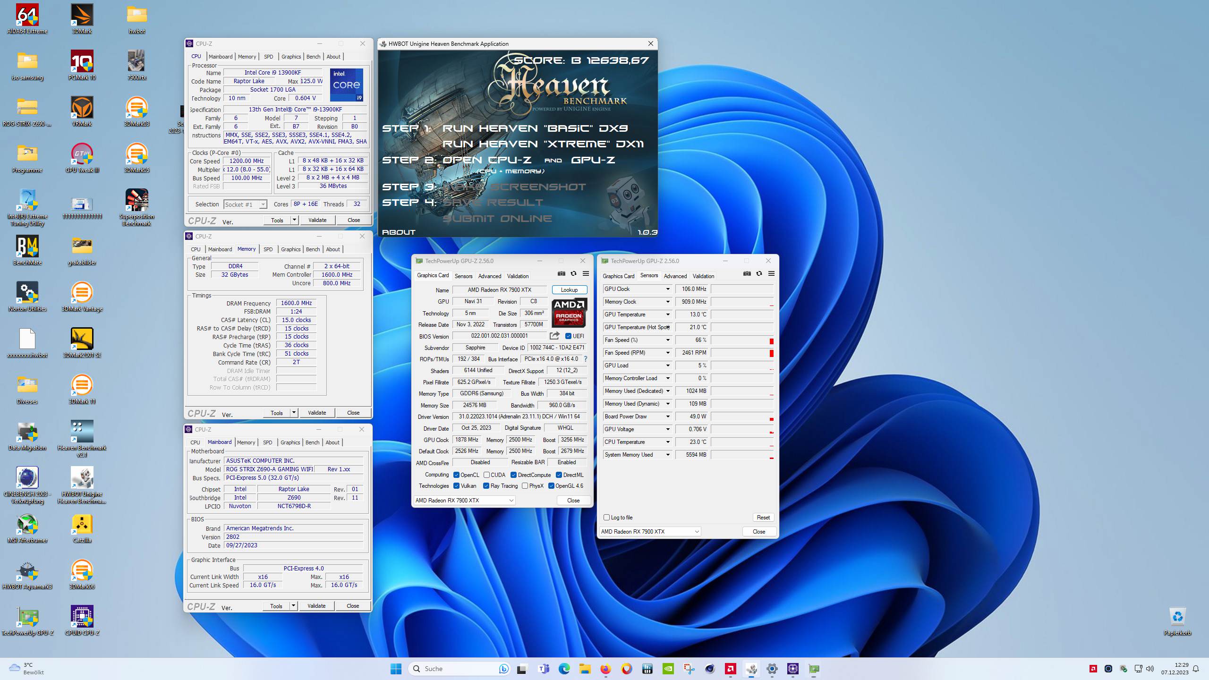Open Graphics tab in CPU-Z Memory window

pos(290,249)
